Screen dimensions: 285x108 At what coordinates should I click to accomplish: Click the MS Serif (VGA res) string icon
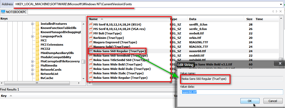91,29
